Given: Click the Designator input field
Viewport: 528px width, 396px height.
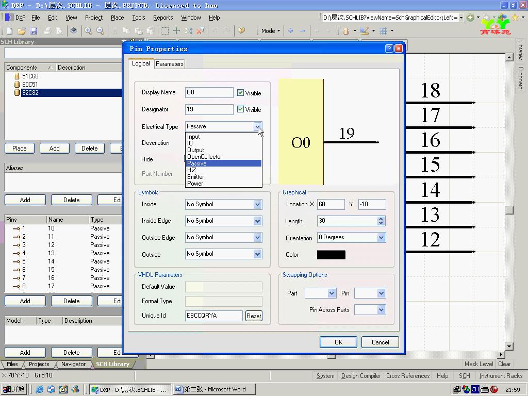Looking at the screenshot, I should coord(209,109).
